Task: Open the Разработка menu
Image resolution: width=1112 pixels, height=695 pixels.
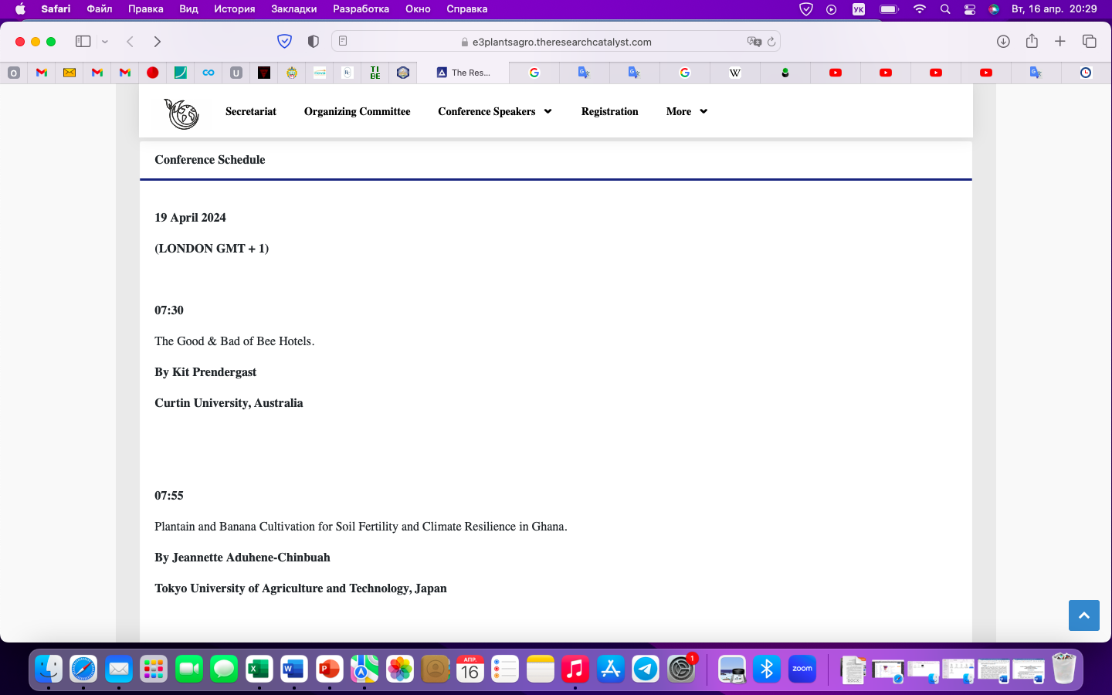Action: [x=361, y=9]
